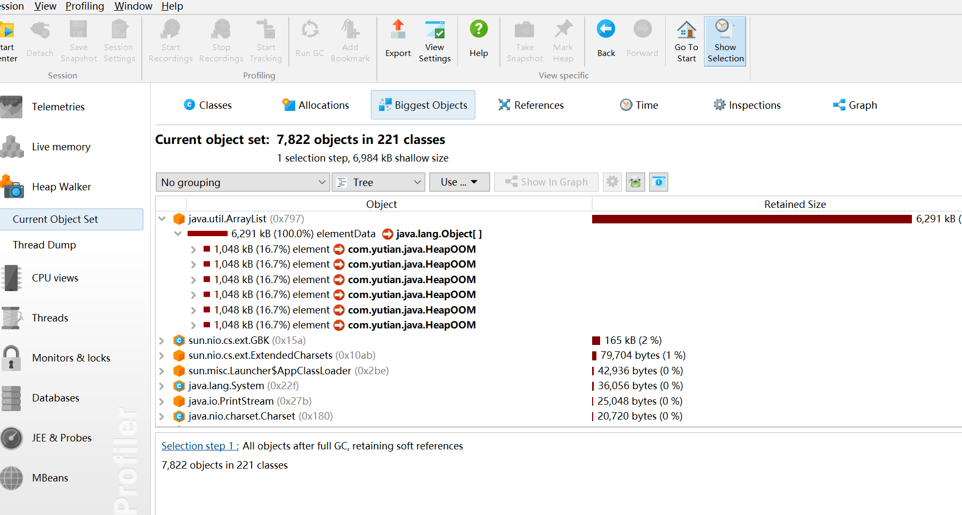This screenshot has width=962, height=515.
Task: Expand the sun.nio.cs.ext.GBK node
Action: [x=162, y=340]
